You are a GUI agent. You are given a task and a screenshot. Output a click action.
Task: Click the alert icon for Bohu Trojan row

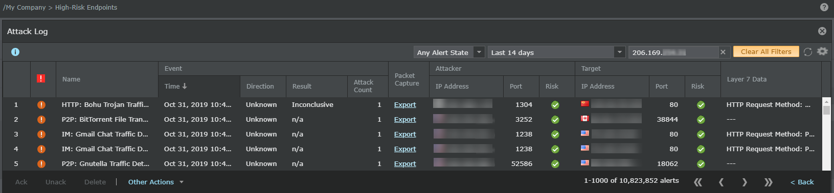coord(41,105)
